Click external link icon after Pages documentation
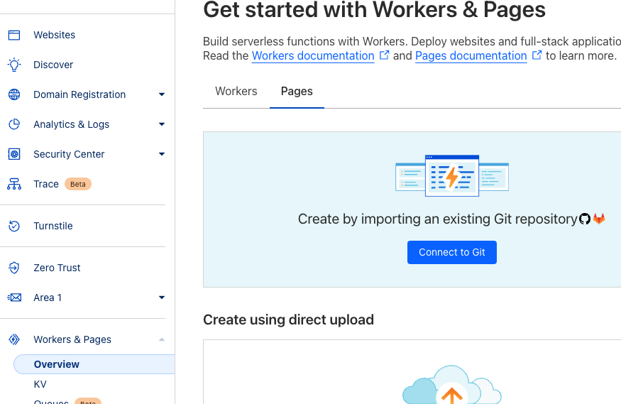The image size is (621, 404). pyautogui.click(x=537, y=55)
